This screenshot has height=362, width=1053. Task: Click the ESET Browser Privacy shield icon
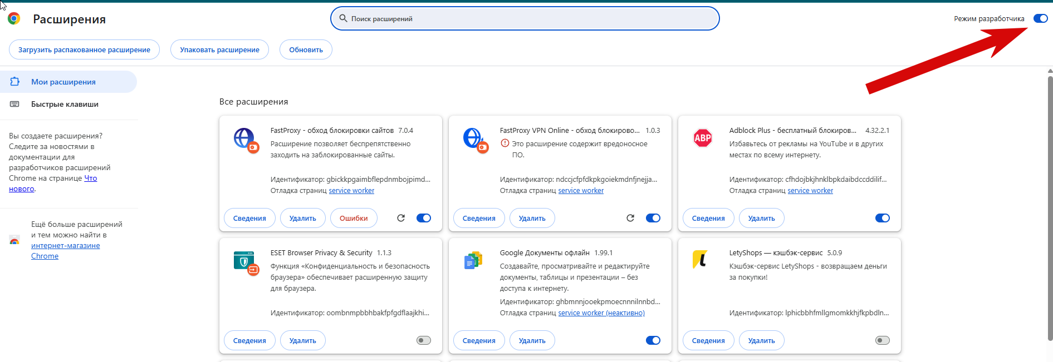(246, 262)
